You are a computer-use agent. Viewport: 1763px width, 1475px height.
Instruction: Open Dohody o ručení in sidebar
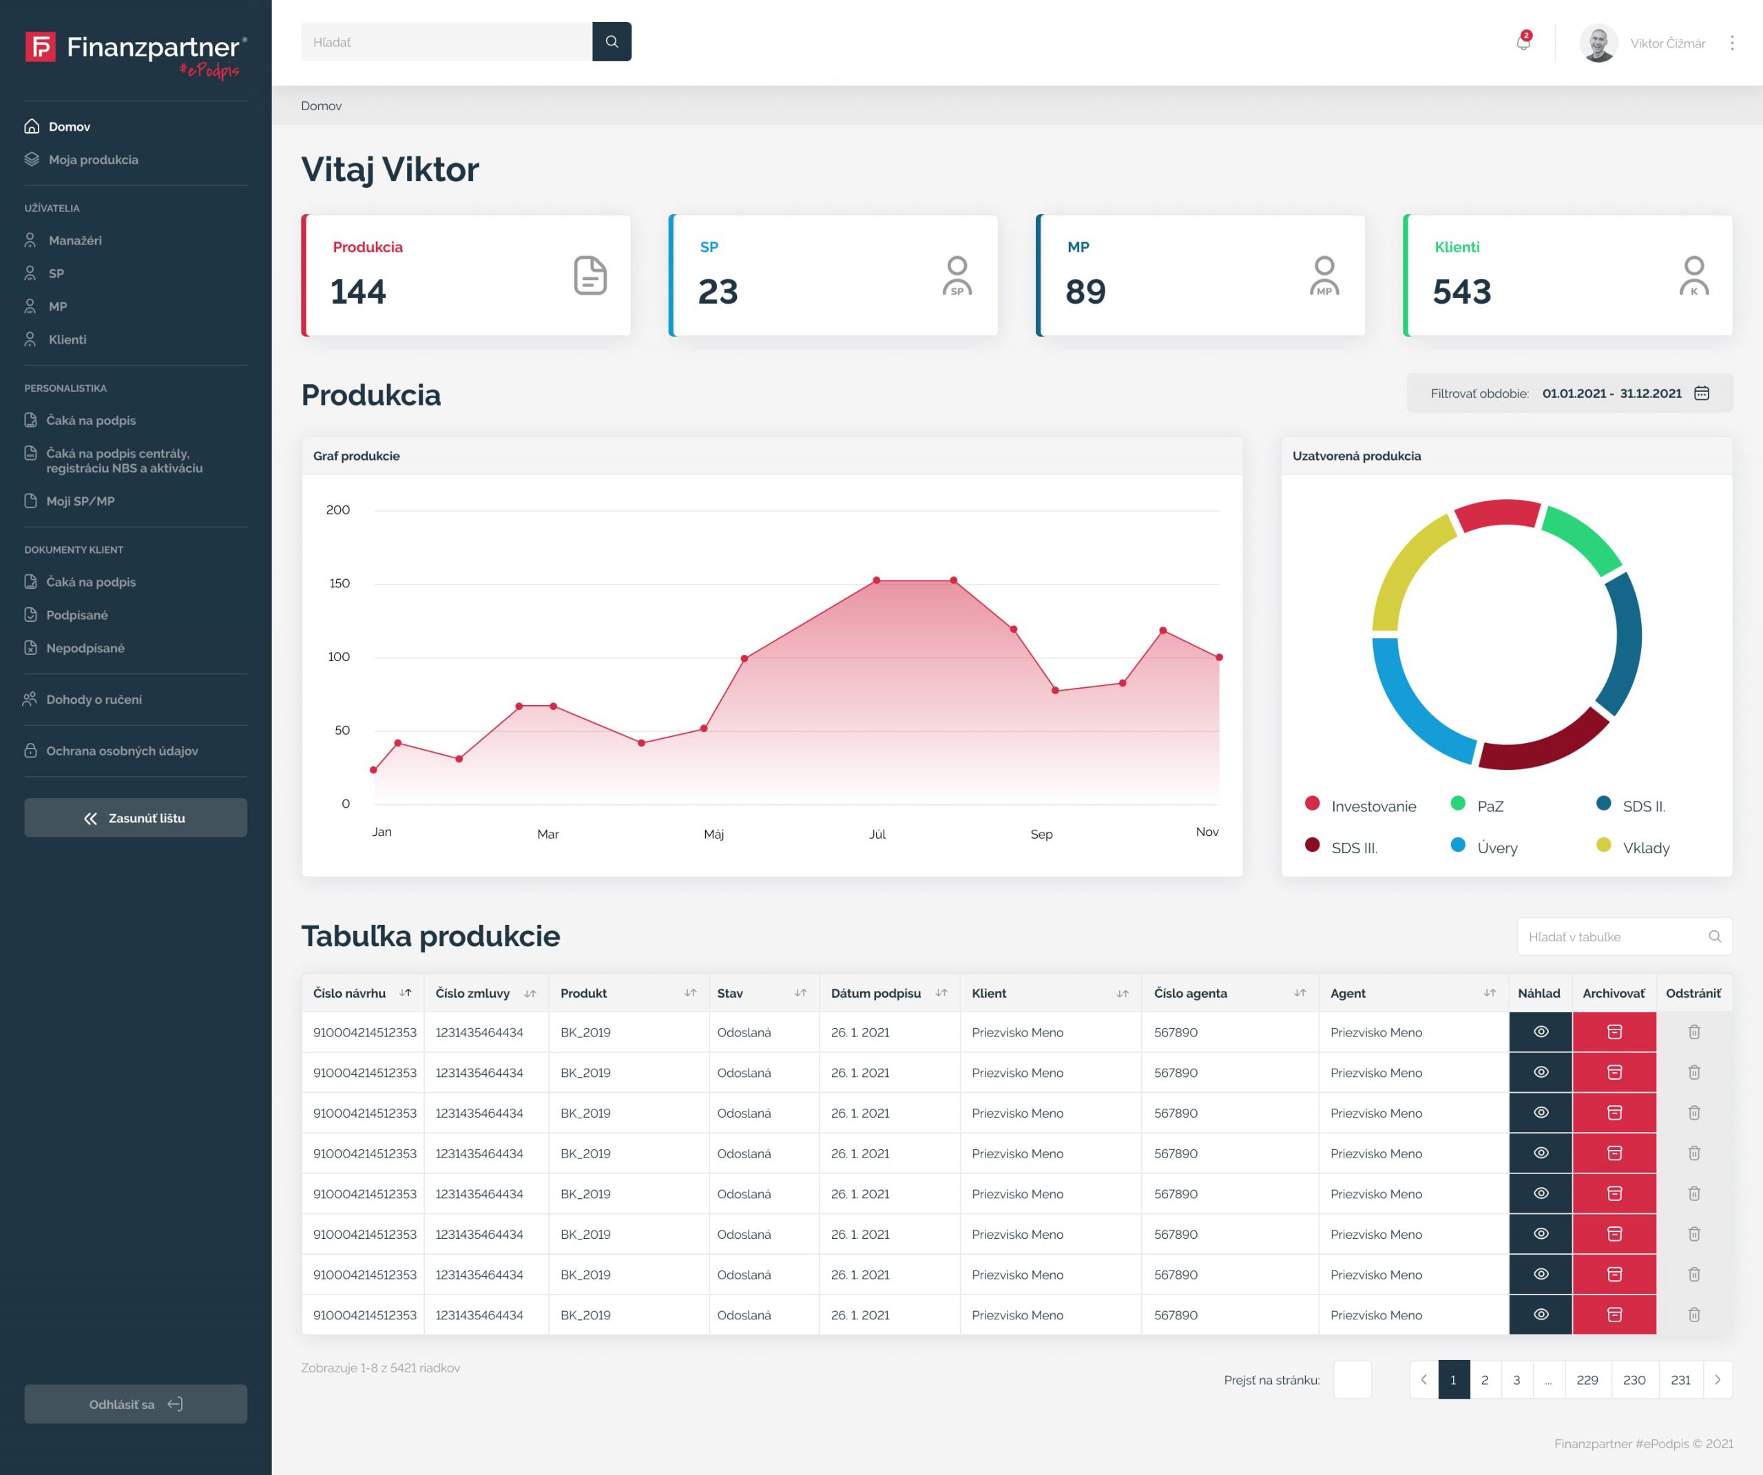(82, 700)
